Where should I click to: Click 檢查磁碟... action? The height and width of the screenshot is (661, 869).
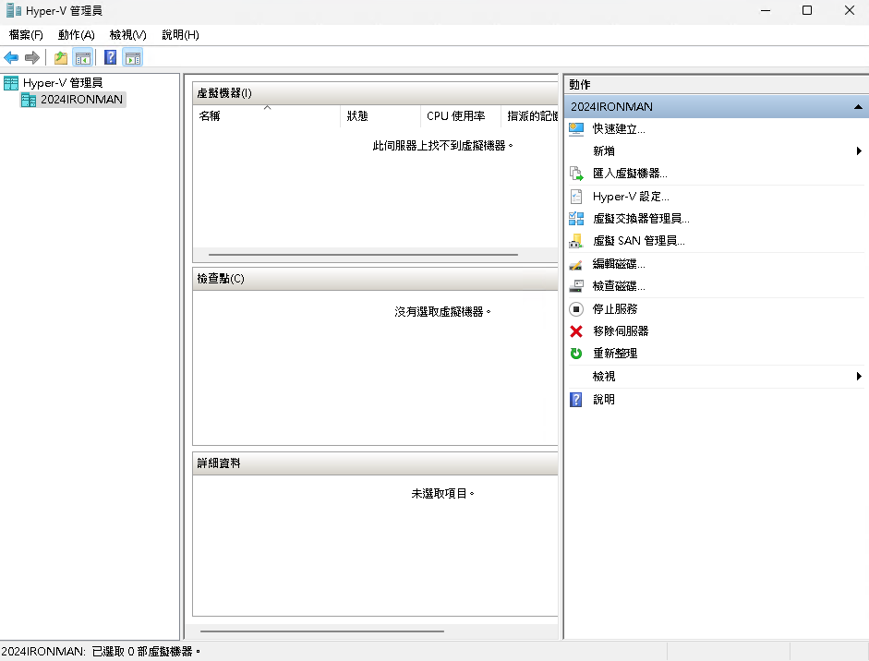[619, 286]
